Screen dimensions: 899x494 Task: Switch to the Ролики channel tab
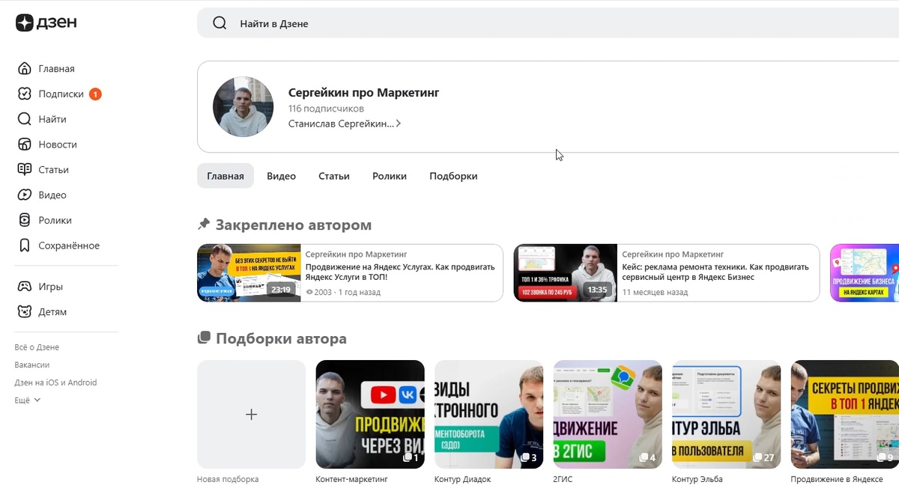coord(390,176)
